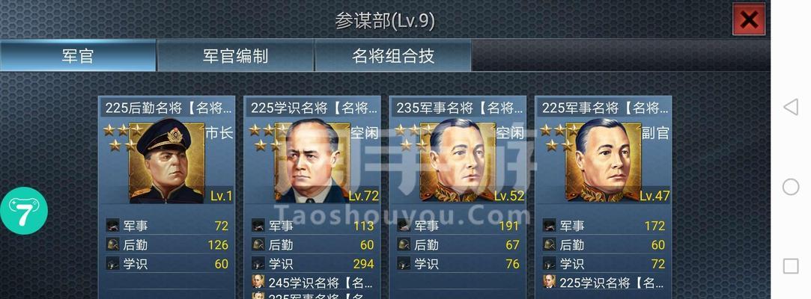Select the Lv.72 suited officer portrait
The height and width of the screenshot is (299, 811).
[x=312, y=163]
